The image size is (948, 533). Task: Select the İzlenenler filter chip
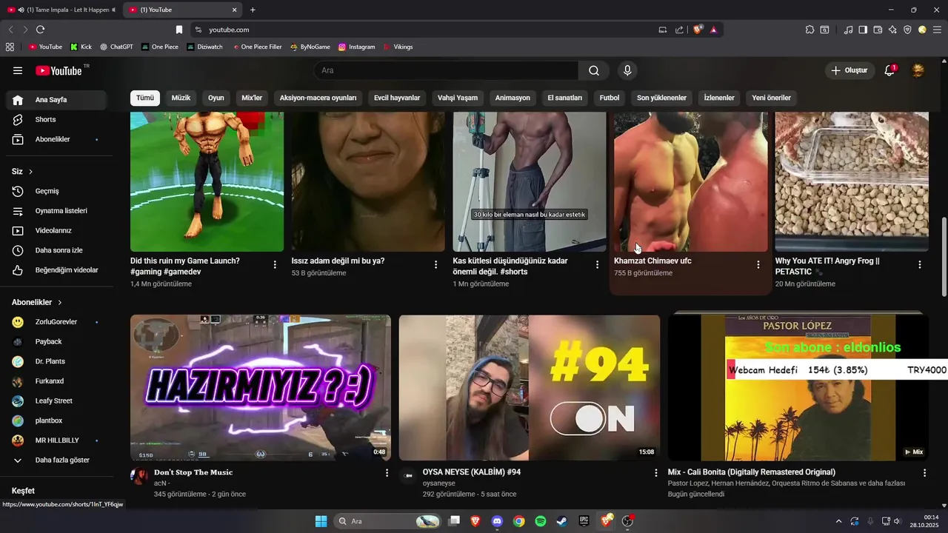[719, 98]
